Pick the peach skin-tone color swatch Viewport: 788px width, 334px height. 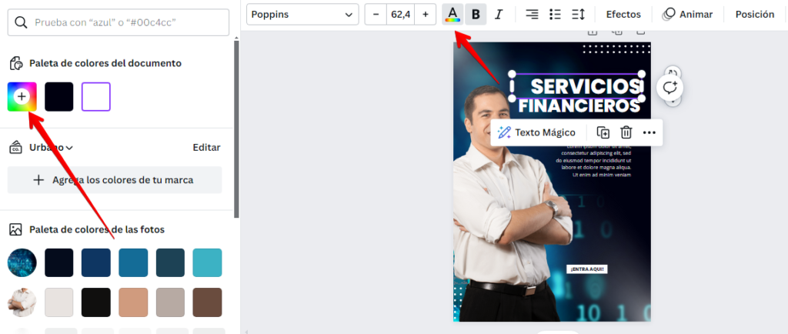point(133,302)
